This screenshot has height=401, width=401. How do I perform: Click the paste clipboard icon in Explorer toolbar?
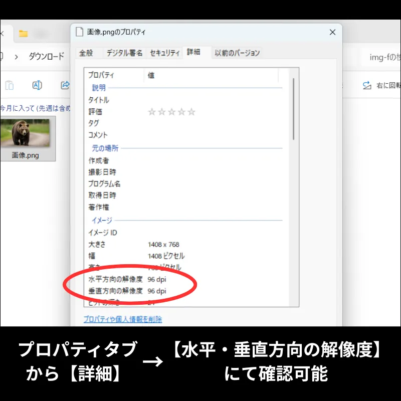(x=10, y=85)
